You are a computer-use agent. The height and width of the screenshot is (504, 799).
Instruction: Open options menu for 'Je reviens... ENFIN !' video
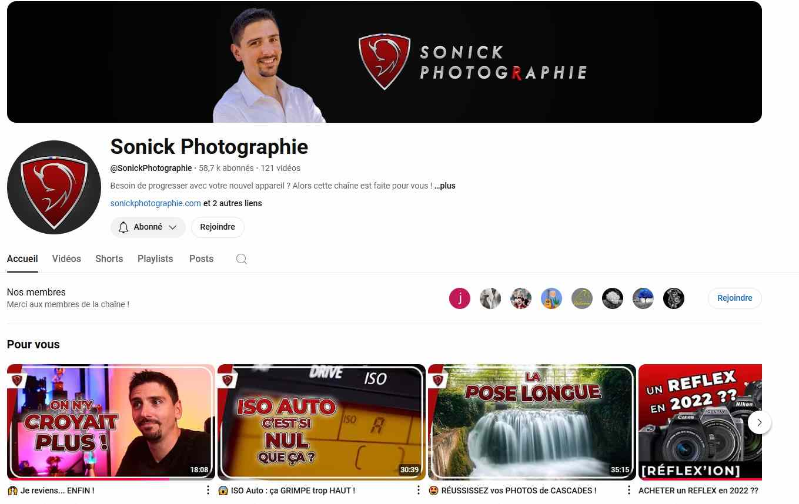point(208,490)
